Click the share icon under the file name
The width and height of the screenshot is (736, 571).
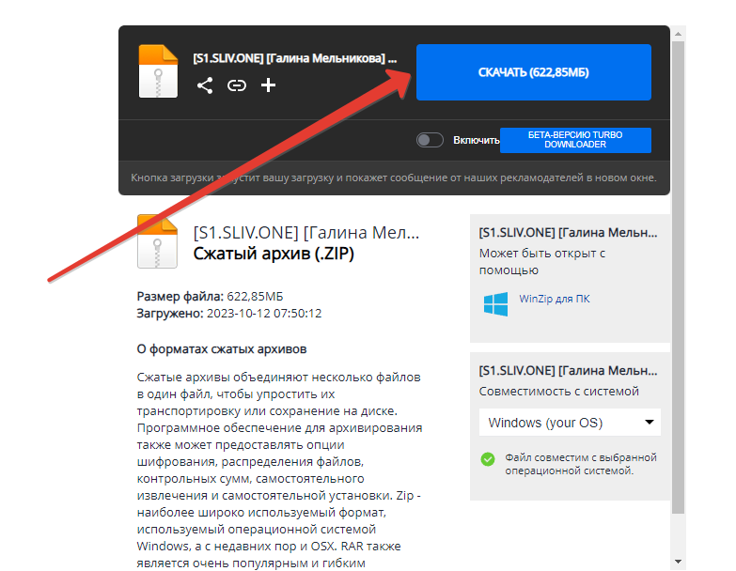205,85
